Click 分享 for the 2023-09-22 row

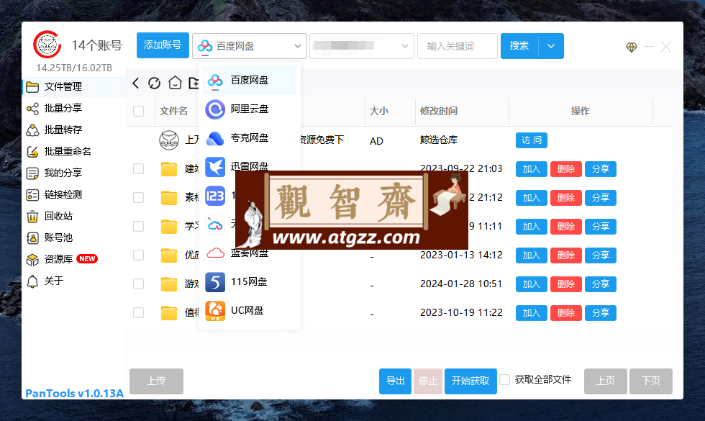(601, 169)
